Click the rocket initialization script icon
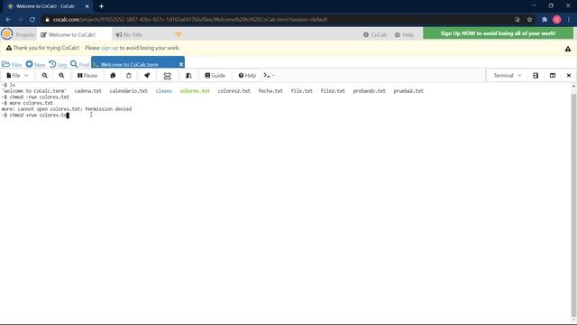This screenshot has width=577, height=325. coord(147,76)
